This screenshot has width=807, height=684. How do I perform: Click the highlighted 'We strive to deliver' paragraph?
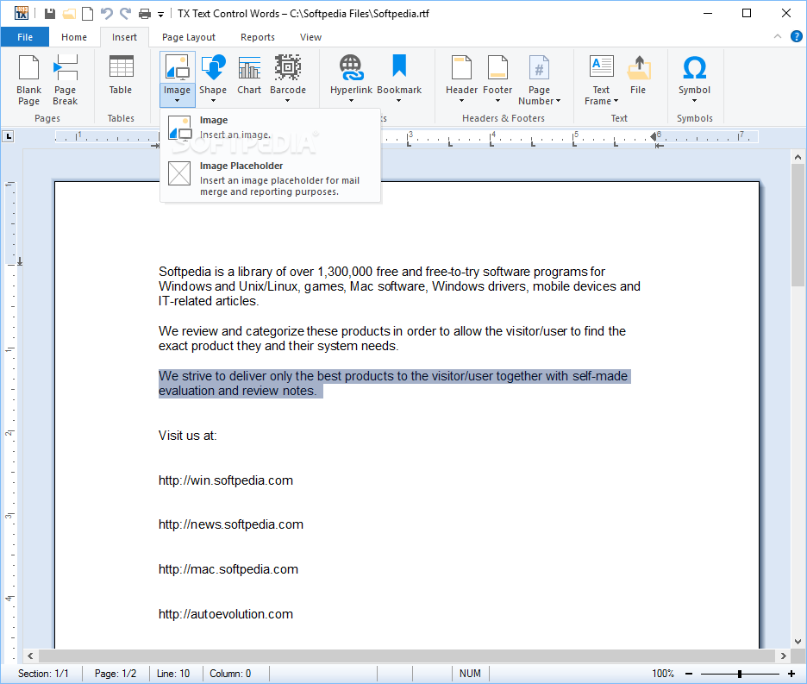pyautogui.click(x=394, y=384)
